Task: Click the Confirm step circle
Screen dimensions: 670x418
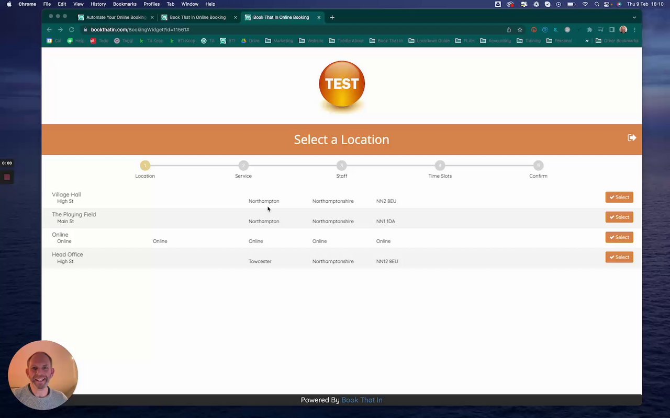Action: 538,166
